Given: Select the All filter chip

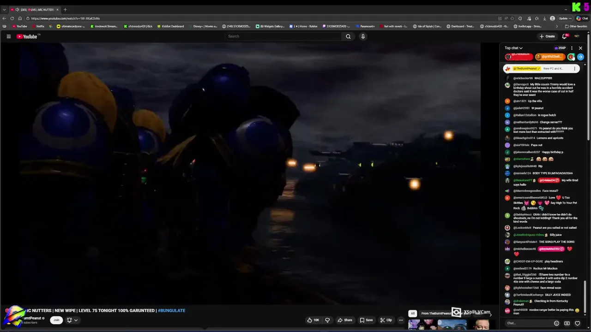Looking at the screenshot, I should tap(413, 314).
